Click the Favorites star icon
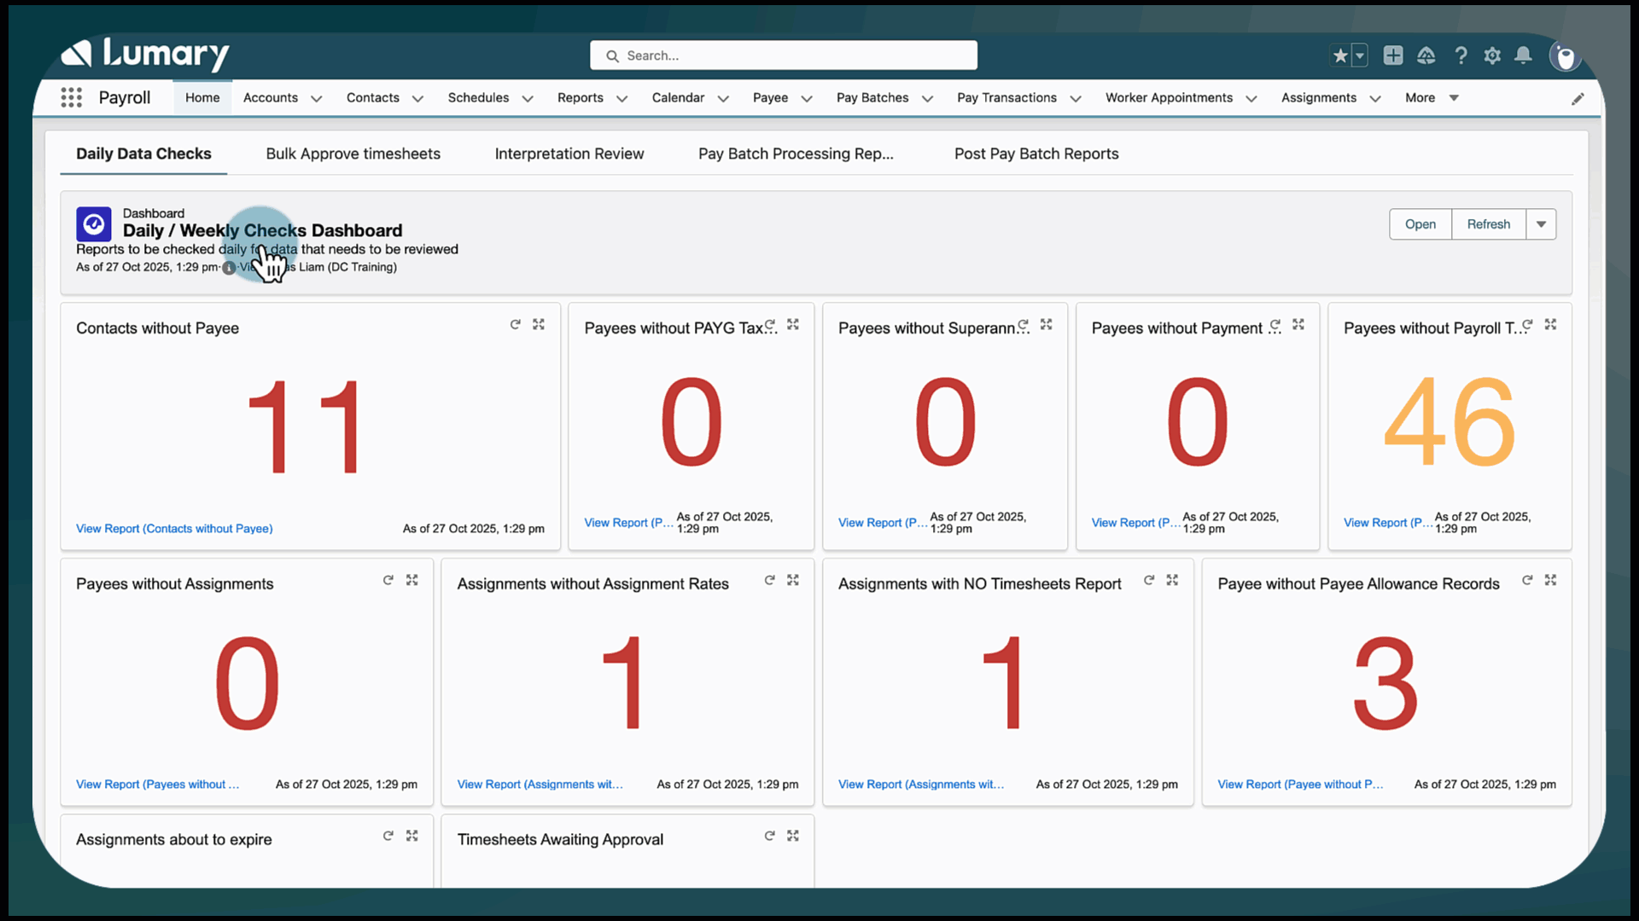1639x921 pixels. click(x=1340, y=55)
